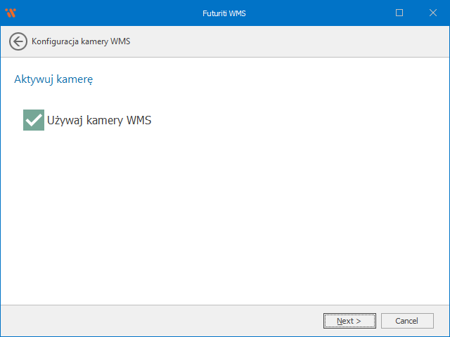Open the window system menu via app icon

(x=10, y=13)
